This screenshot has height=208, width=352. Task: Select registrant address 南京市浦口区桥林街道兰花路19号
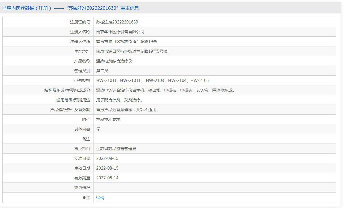click(x=127, y=42)
